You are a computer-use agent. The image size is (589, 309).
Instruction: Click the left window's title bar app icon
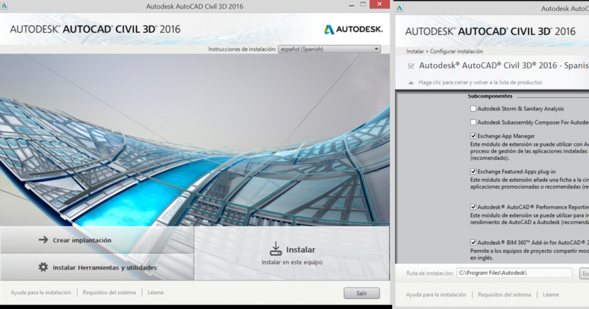tap(6, 7)
